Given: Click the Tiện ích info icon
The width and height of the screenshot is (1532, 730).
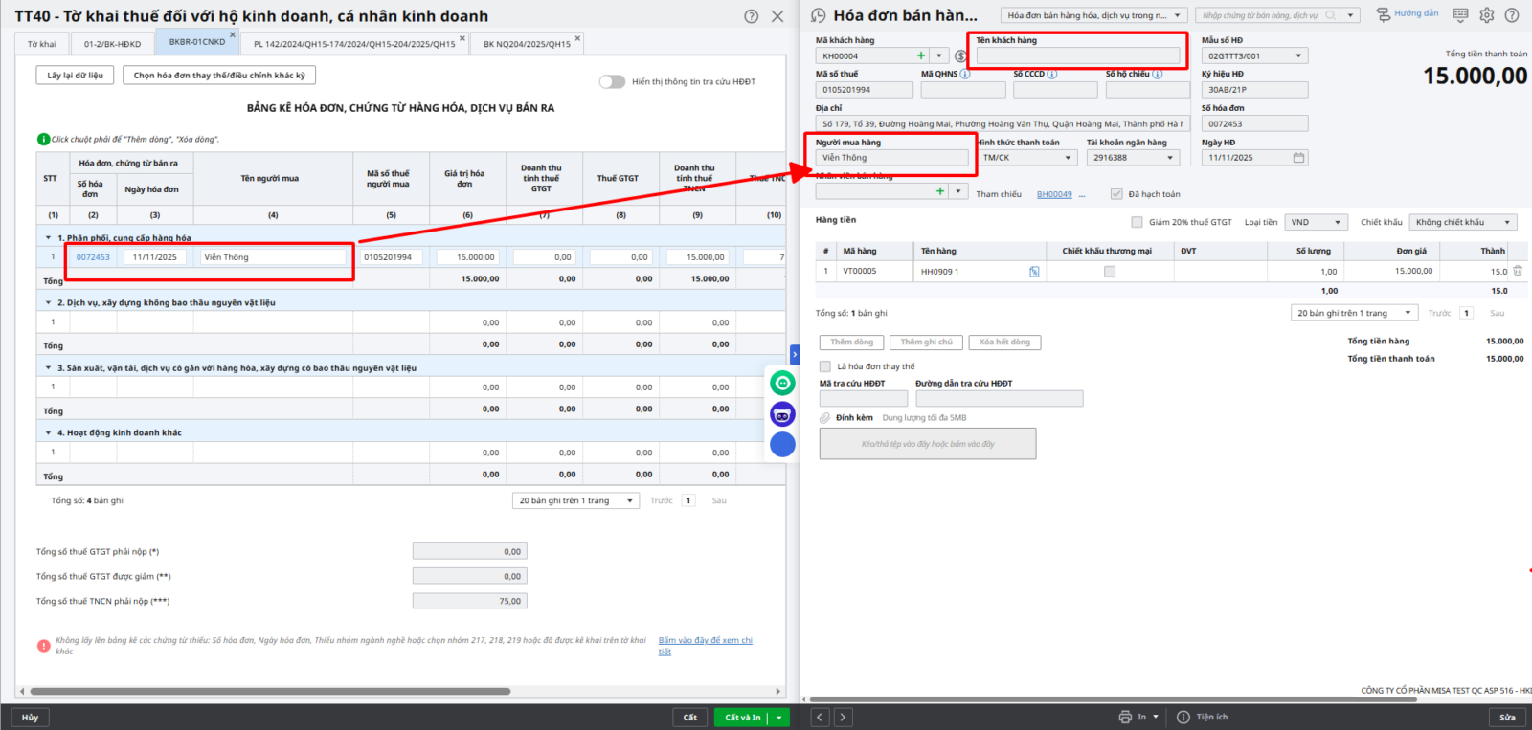Looking at the screenshot, I should click(1183, 717).
